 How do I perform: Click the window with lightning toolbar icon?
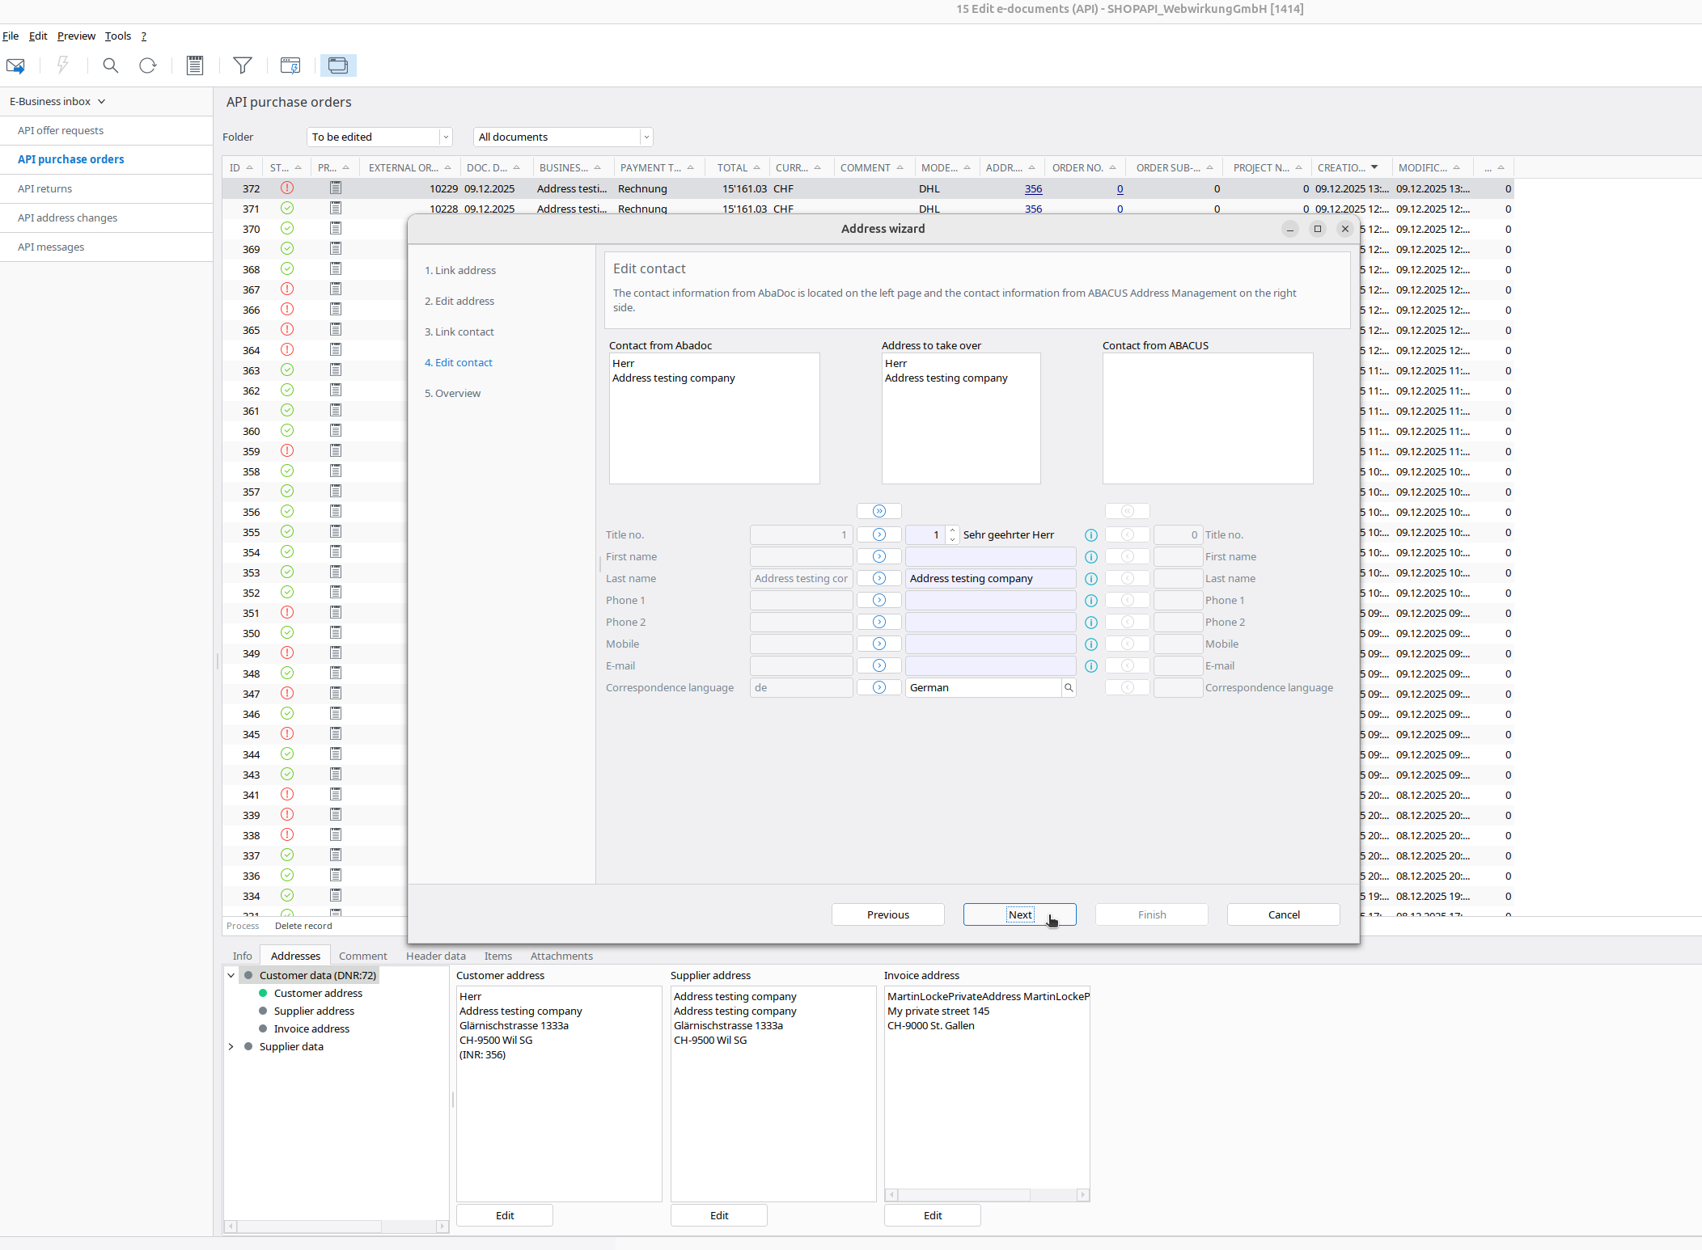(290, 65)
